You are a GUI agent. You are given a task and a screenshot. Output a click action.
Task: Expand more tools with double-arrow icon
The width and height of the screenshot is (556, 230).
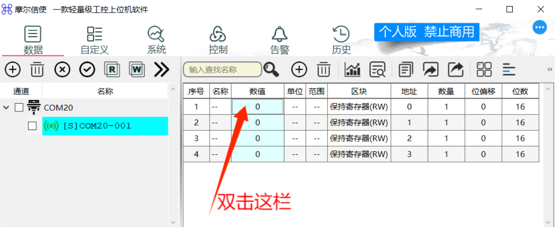tap(161, 69)
